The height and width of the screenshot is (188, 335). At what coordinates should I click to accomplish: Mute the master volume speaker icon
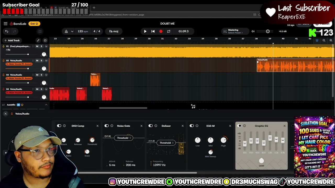pyautogui.click(x=253, y=31)
